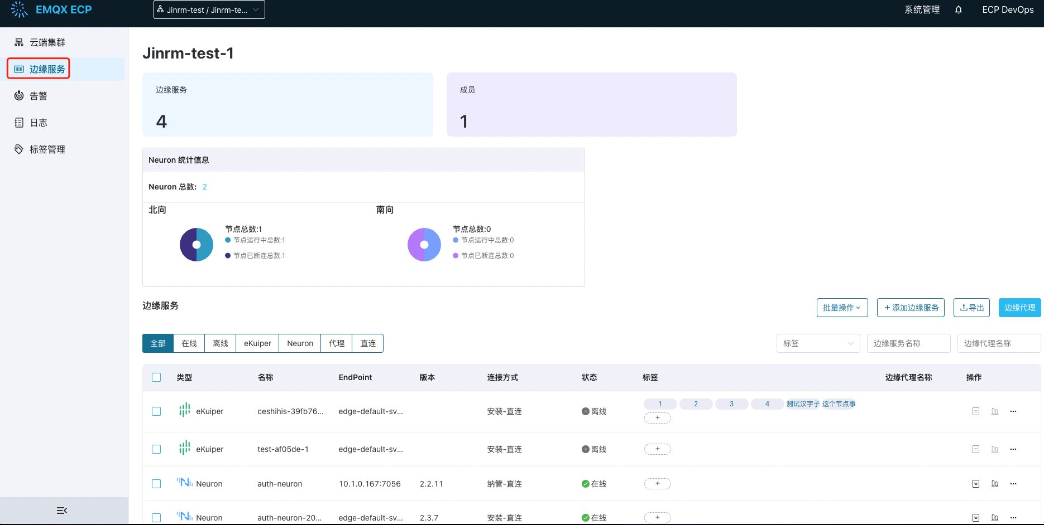Switch to the 离线 filter tab
The image size is (1044, 525).
pos(220,343)
